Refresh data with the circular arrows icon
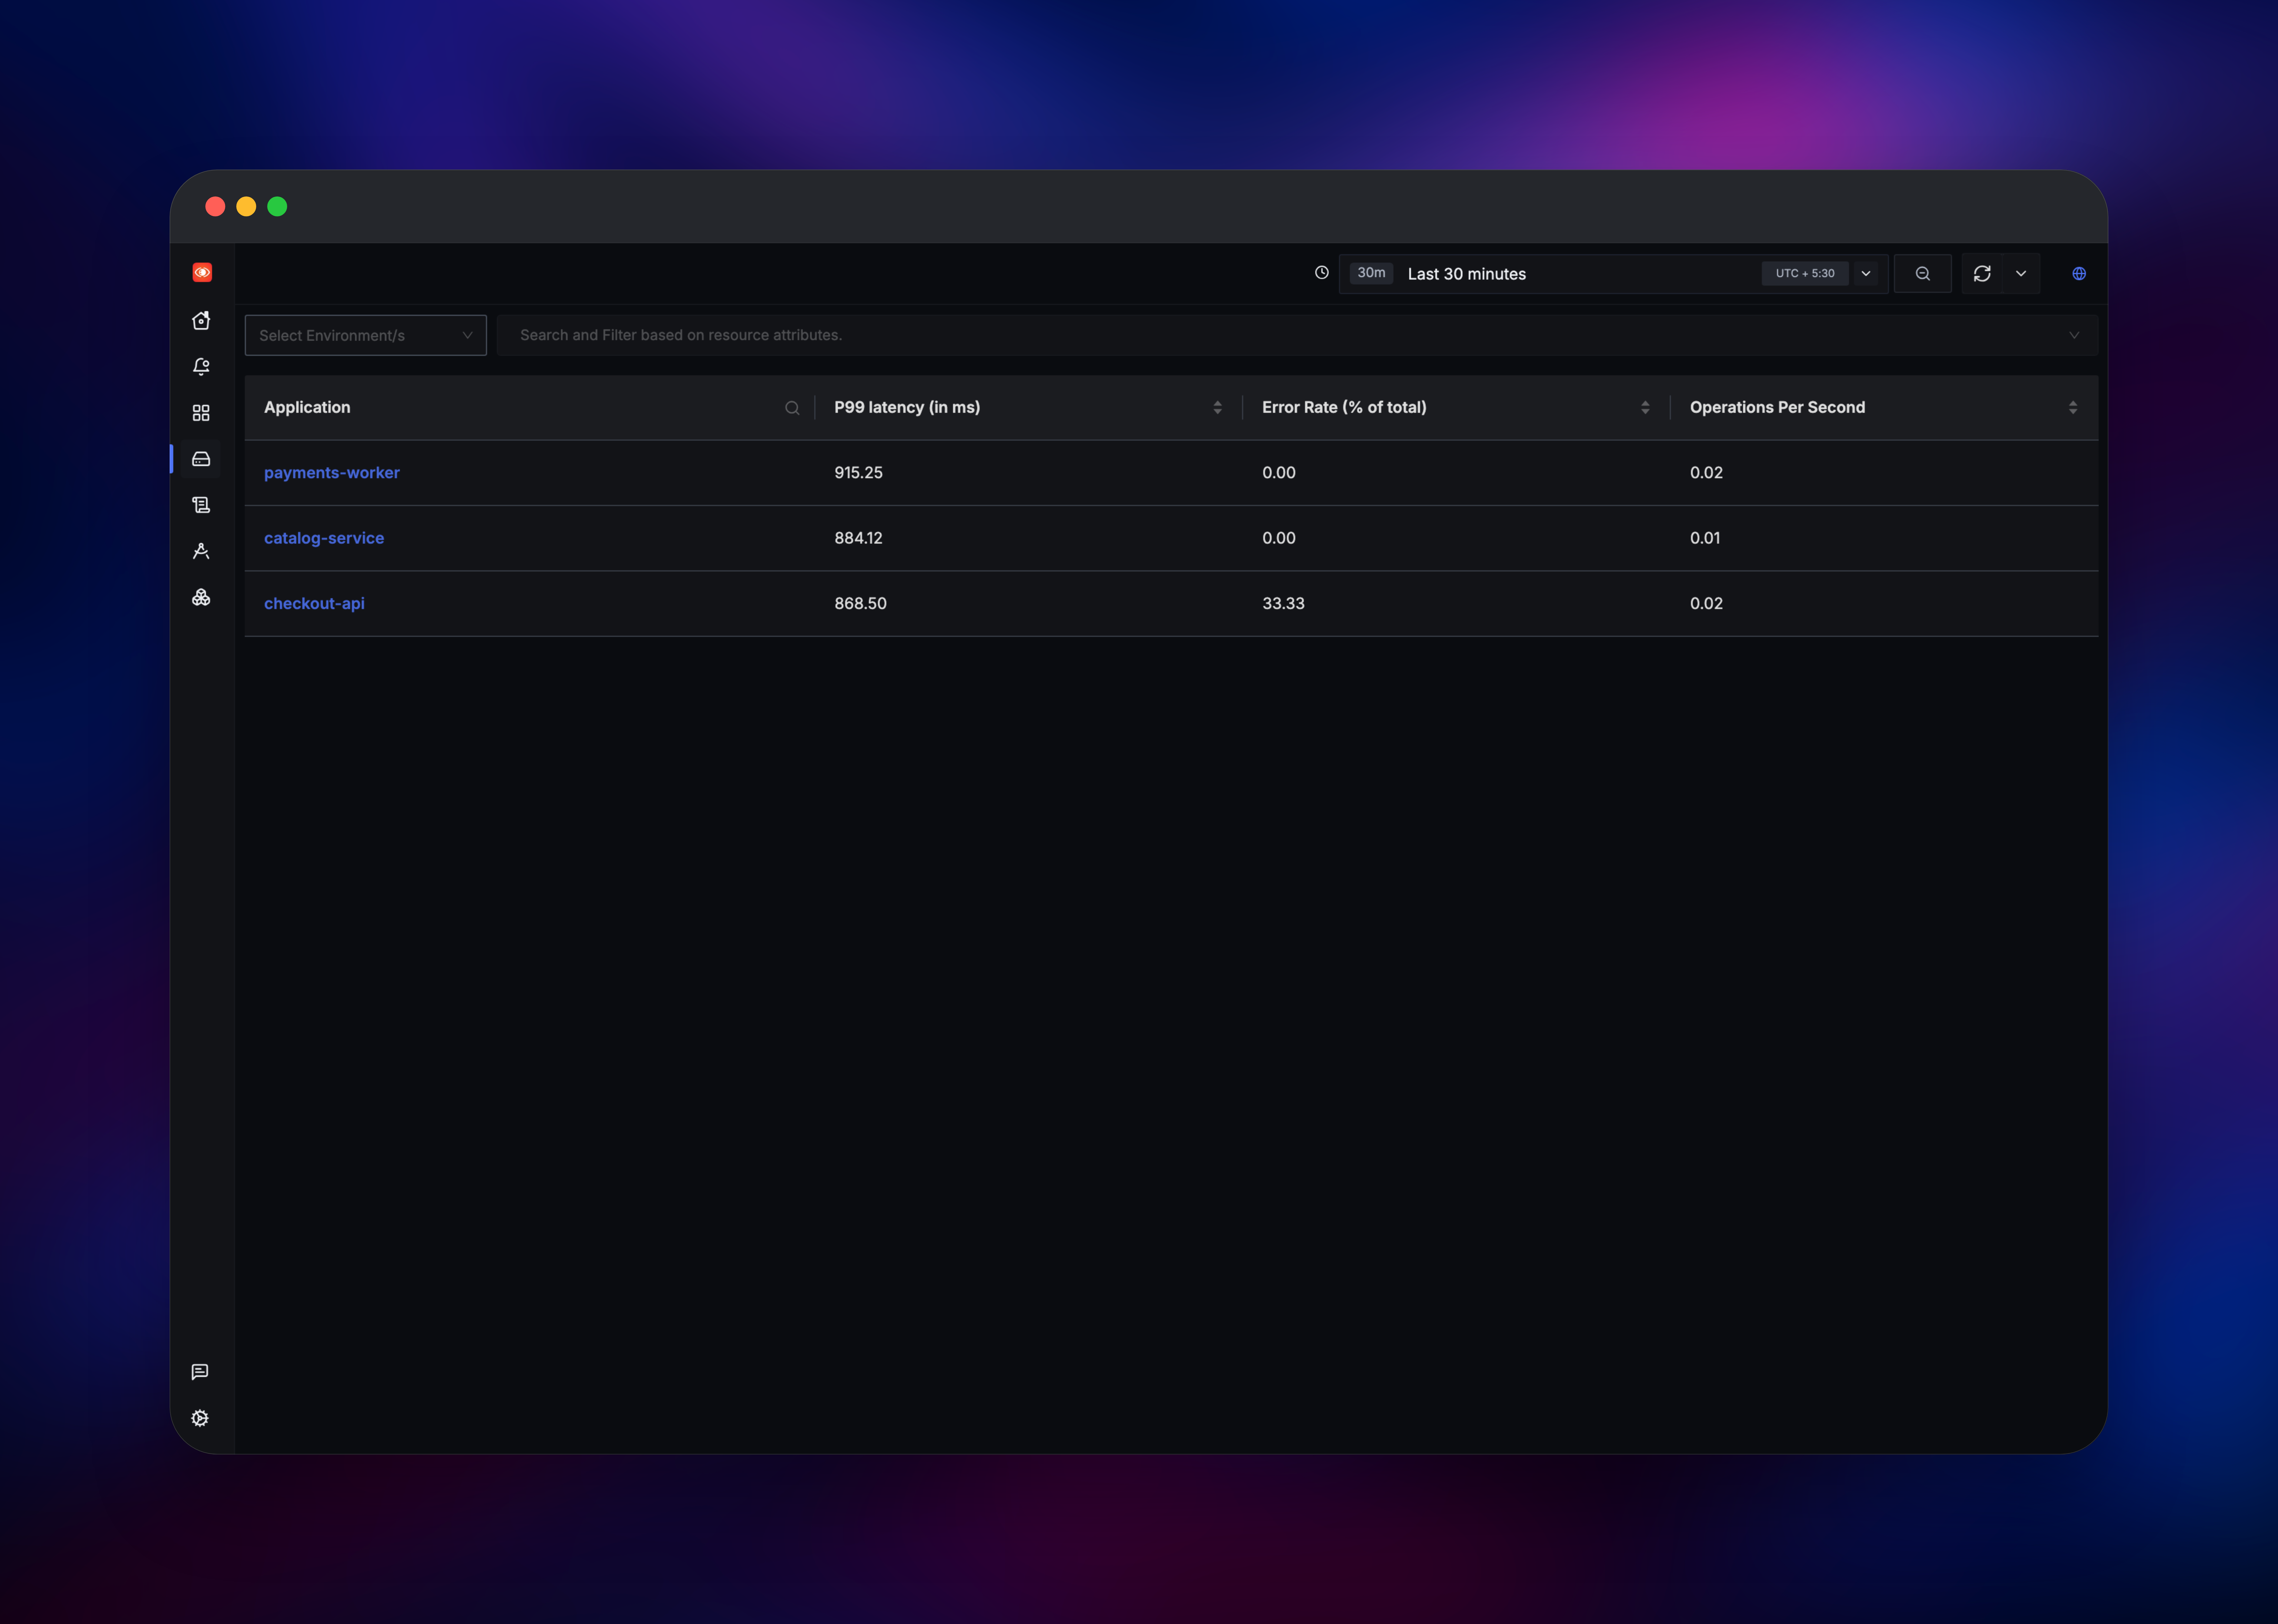Image resolution: width=2278 pixels, height=1624 pixels. tap(1982, 273)
